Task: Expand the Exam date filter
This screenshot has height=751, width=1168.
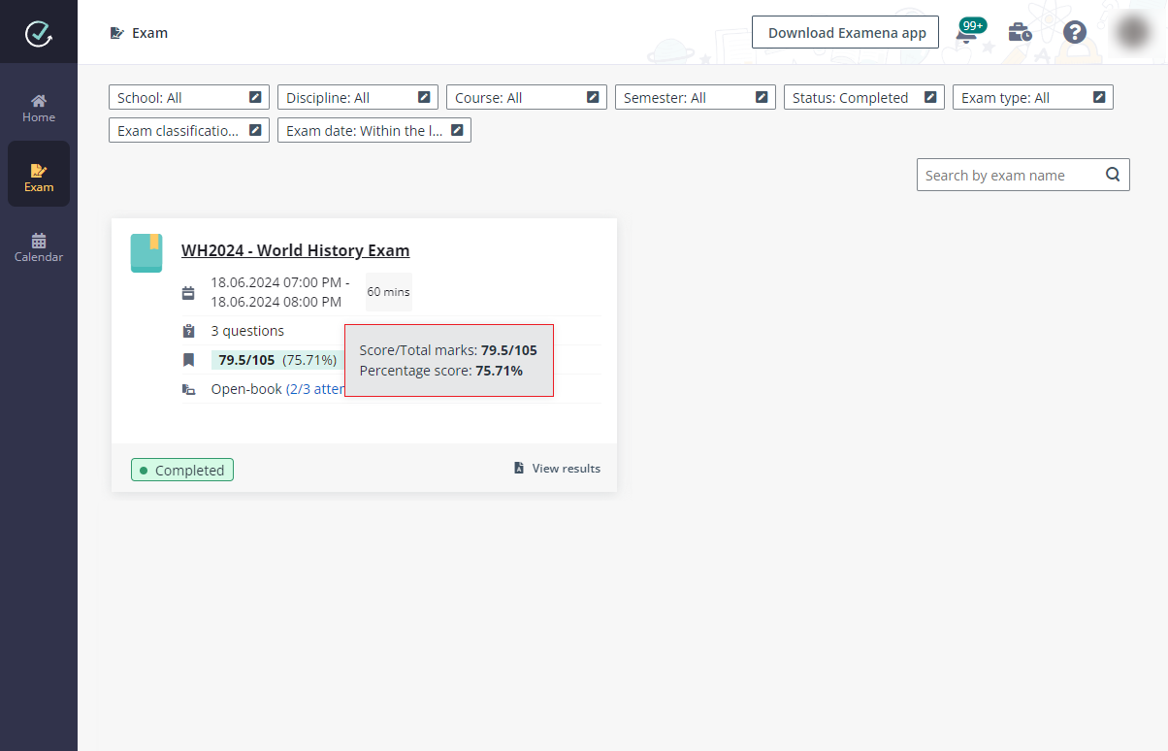Action: click(x=373, y=131)
